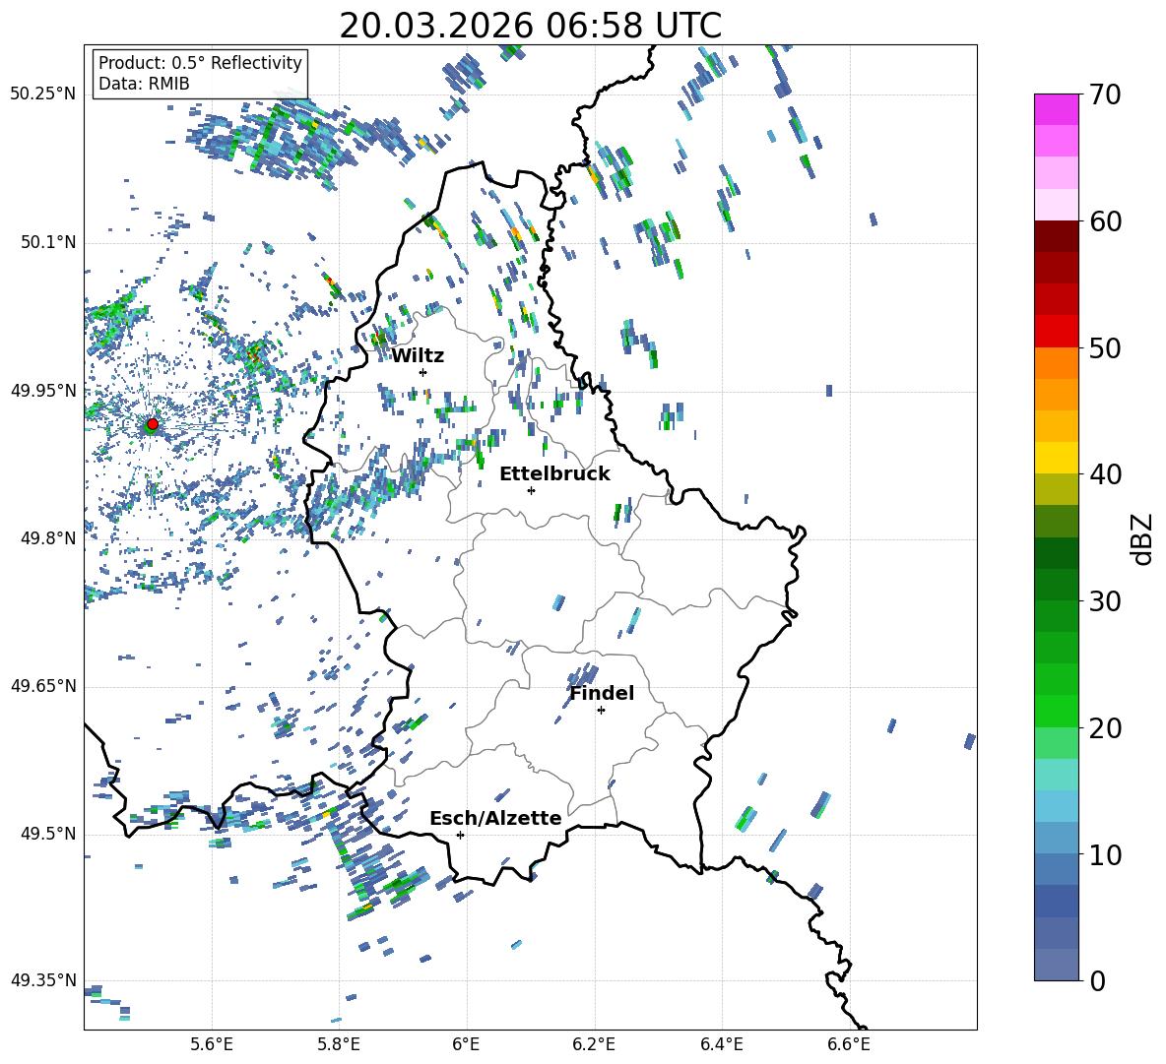Screen dimensions: 1166x1064
Task: Click the Wiltz station cross marker
Action: tap(422, 372)
